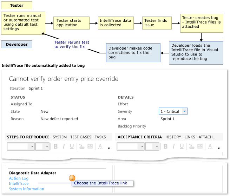Click Bold in Steps to Reproduce toolbar
The height and width of the screenshot is (196, 230).
[x=55, y=146]
